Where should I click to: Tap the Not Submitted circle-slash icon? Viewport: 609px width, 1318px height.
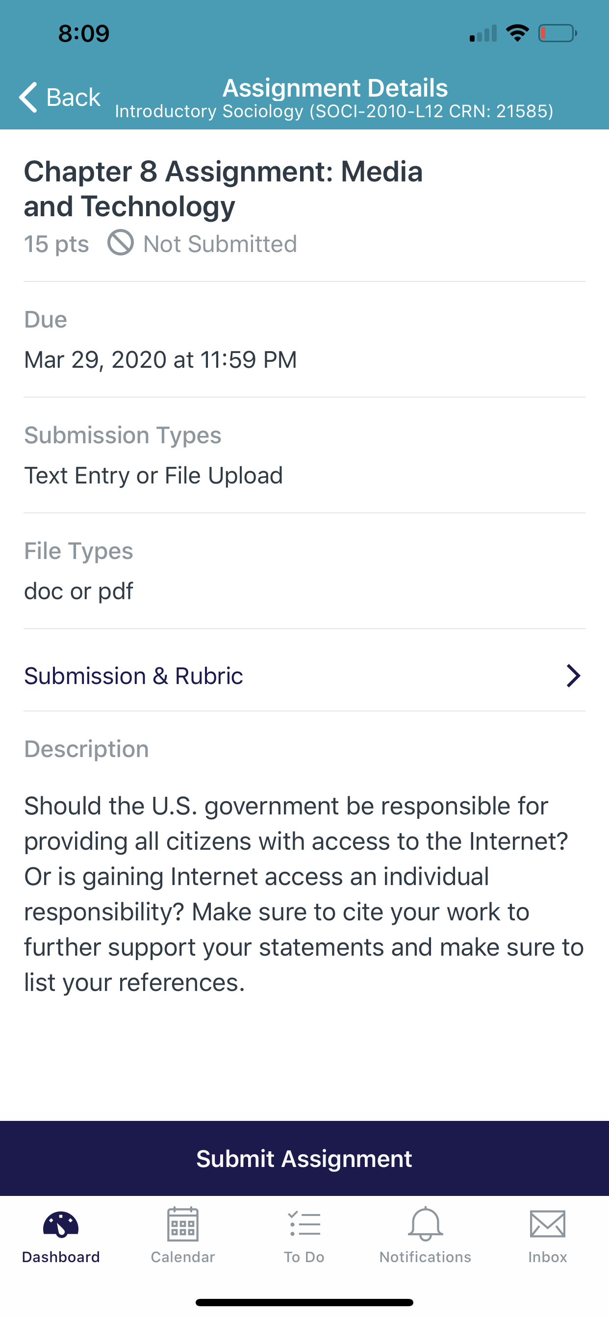[121, 243]
